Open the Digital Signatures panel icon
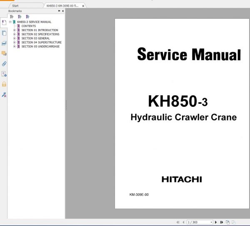The height and width of the screenshot is (226, 250). point(4,74)
